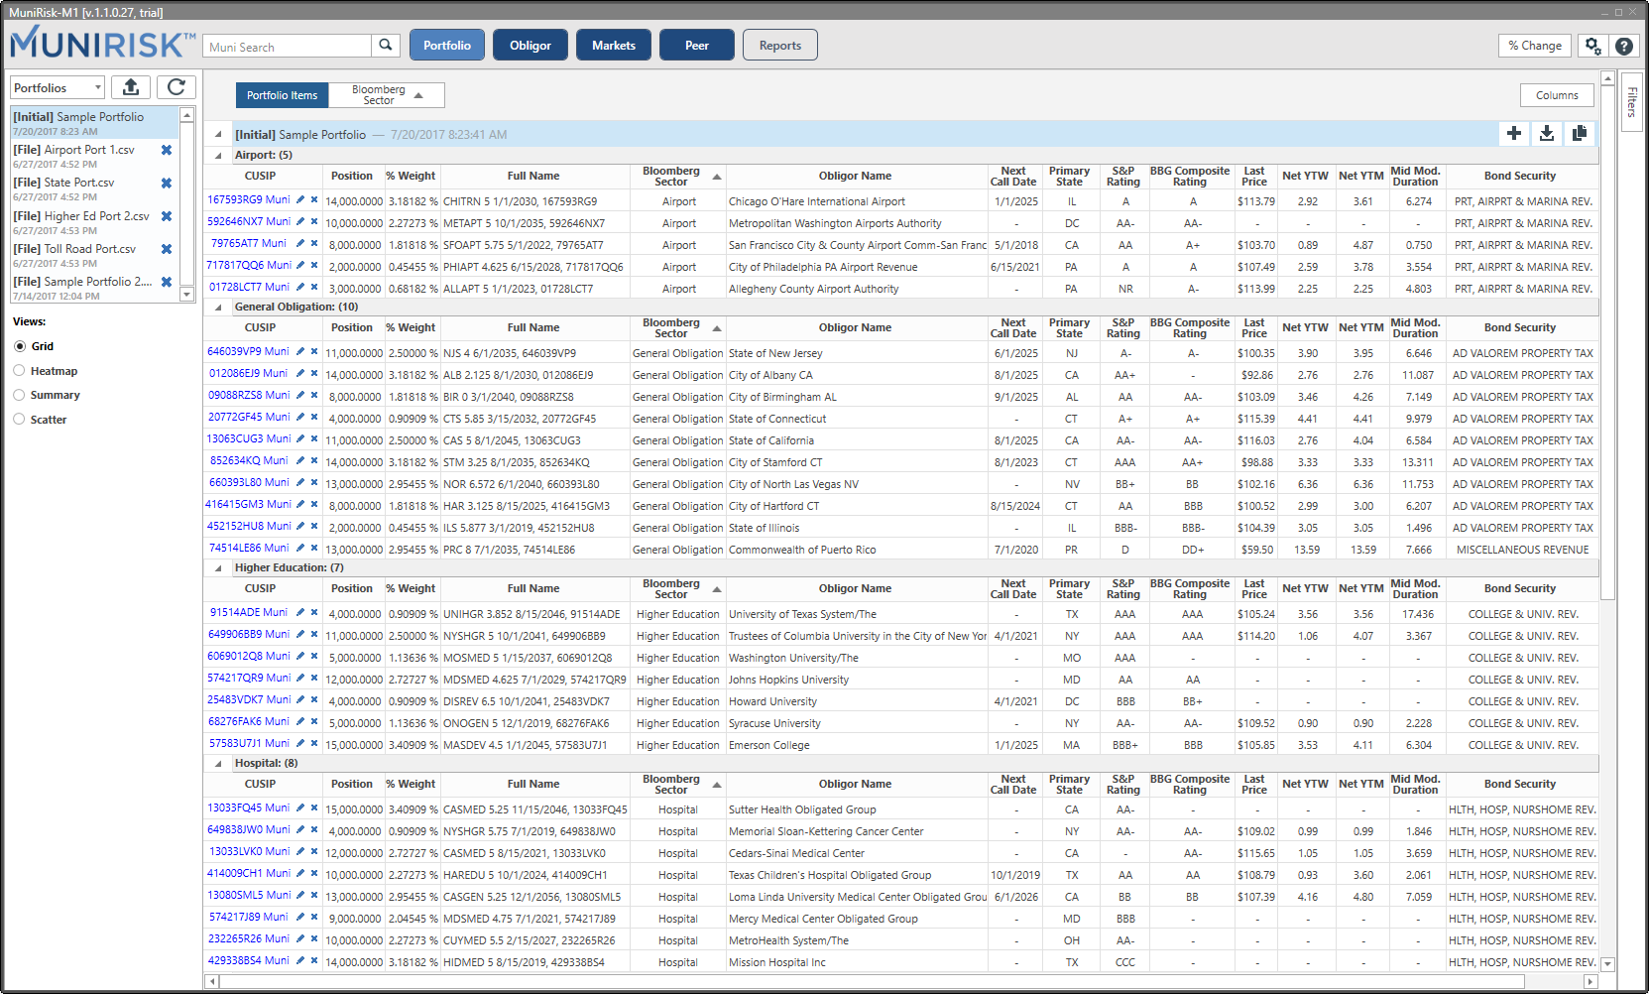Remove State Port.csv with its X icon
This screenshot has height=994, width=1649.
[x=167, y=183]
